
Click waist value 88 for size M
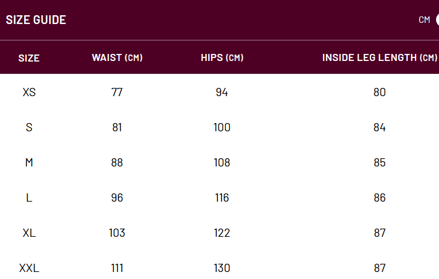117,162
